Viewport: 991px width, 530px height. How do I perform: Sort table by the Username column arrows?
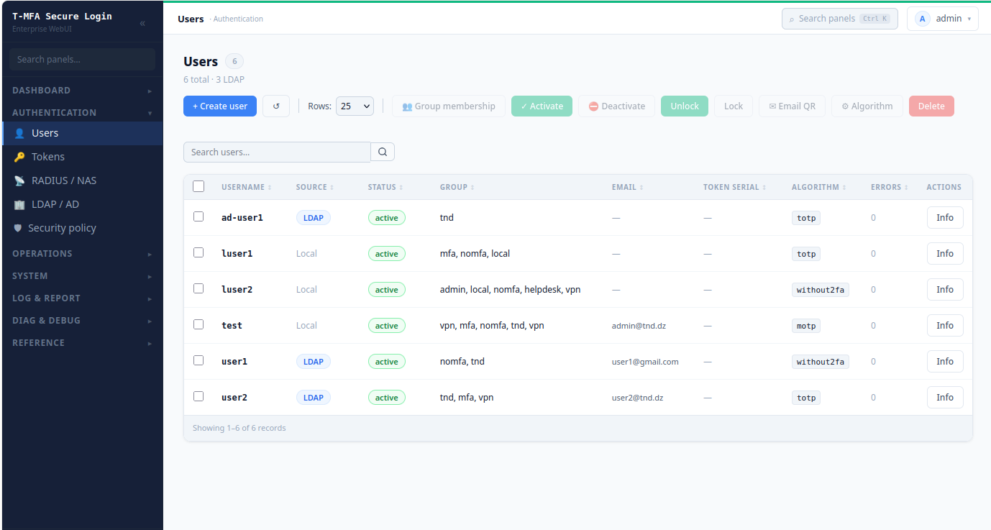coord(270,187)
